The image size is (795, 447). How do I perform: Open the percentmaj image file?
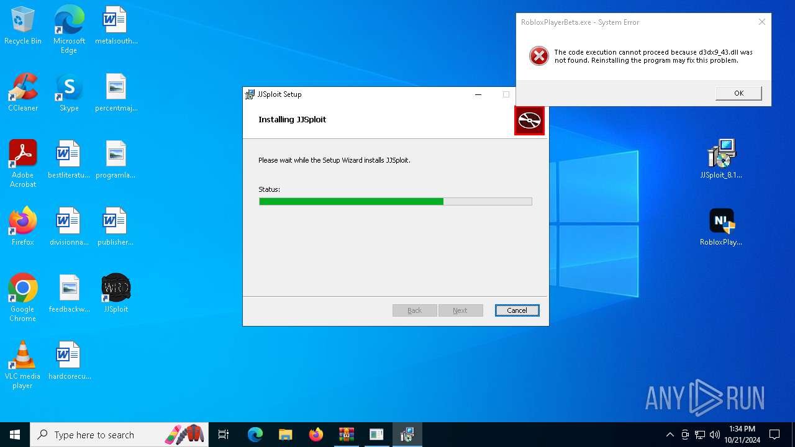click(x=116, y=93)
